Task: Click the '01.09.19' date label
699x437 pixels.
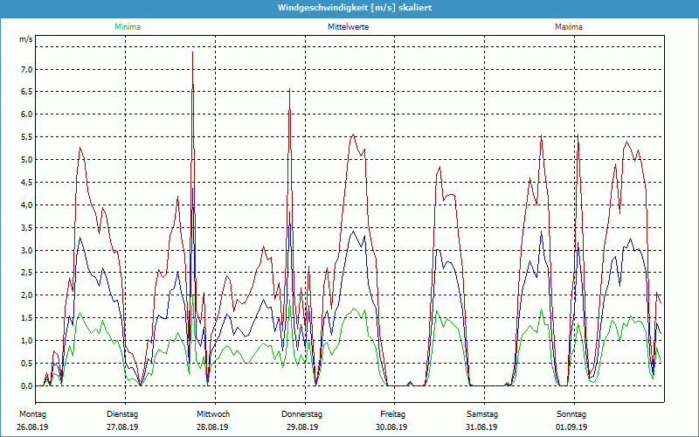Action: [x=571, y=427]
